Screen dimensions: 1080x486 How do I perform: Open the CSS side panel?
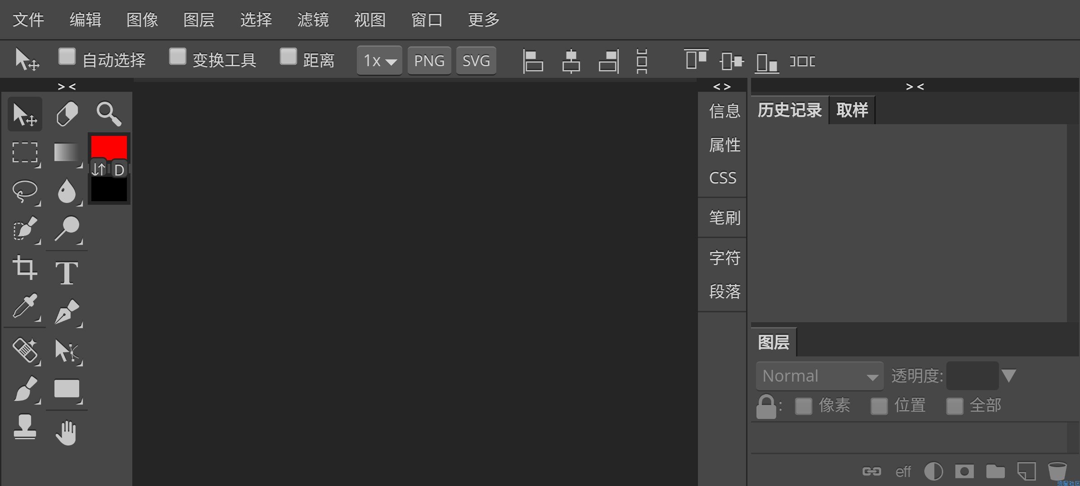723,178
